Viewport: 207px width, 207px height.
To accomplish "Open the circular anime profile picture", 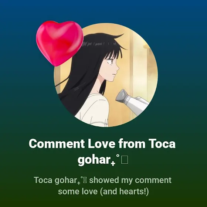I will [106, 75].
